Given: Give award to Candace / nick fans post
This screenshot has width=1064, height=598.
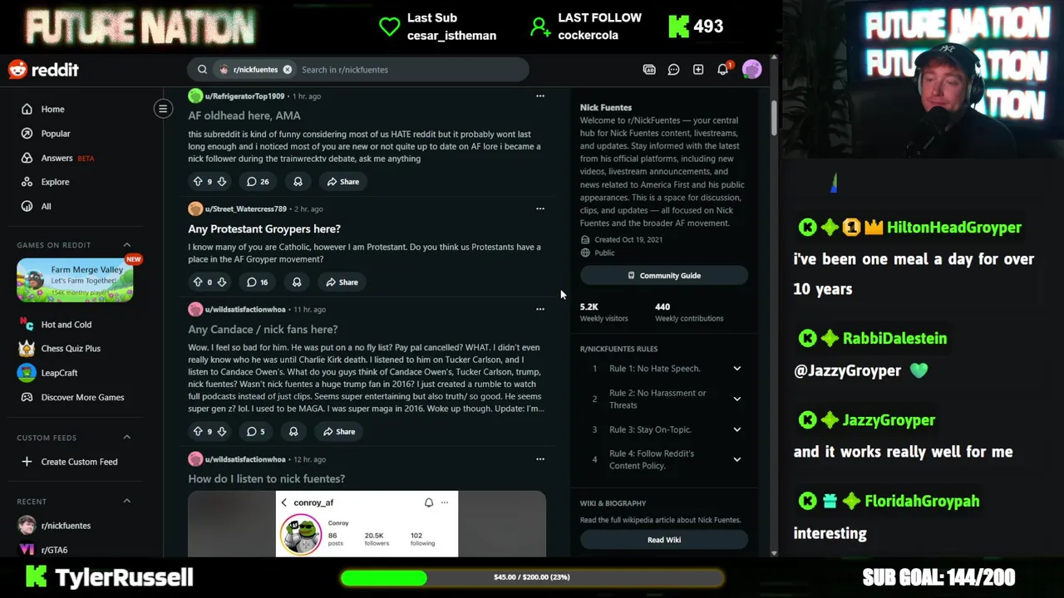Looking at the screenshot, I should point(293,431).
